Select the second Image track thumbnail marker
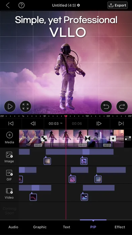 (x=84, y=161)
